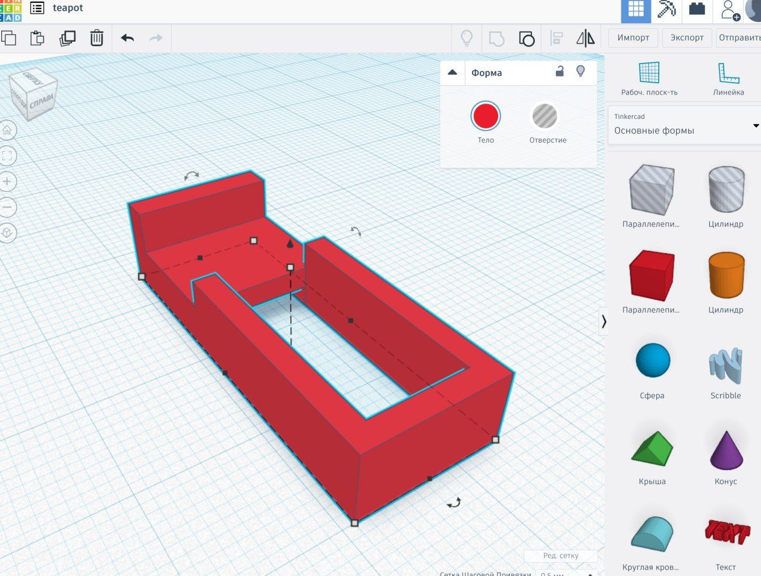Zoom out with the minus button
This screenshot has height=576, width=761.
pyautogui.click(x=7, y=207)
